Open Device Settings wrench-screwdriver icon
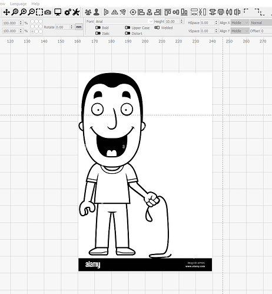 pyautogui.click(x=76, y=12)
